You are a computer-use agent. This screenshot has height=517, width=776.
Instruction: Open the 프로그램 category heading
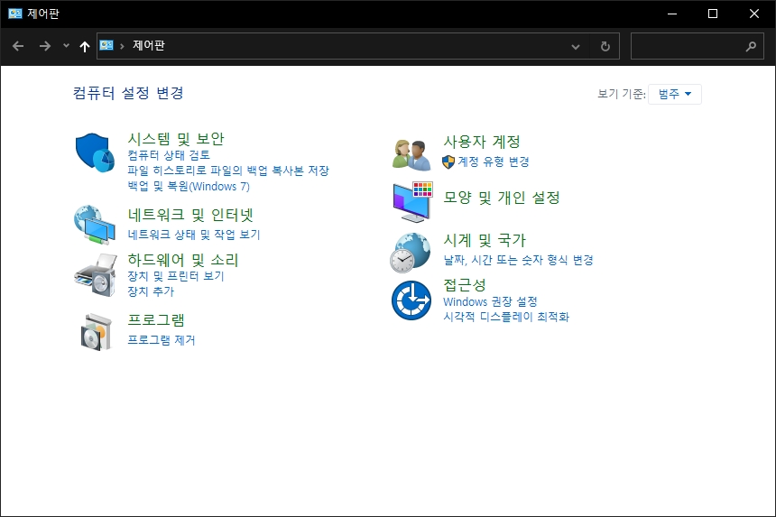(156, 319)
